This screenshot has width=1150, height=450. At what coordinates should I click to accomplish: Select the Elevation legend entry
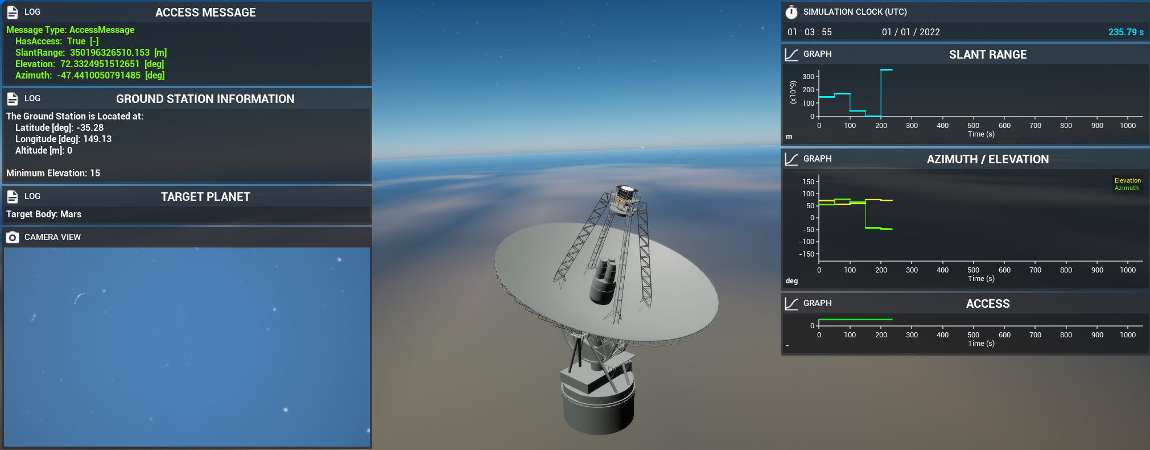coord(1127,180)
